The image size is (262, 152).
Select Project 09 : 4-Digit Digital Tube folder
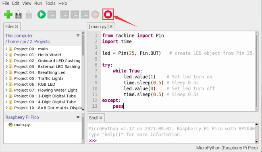coord(45,102)
